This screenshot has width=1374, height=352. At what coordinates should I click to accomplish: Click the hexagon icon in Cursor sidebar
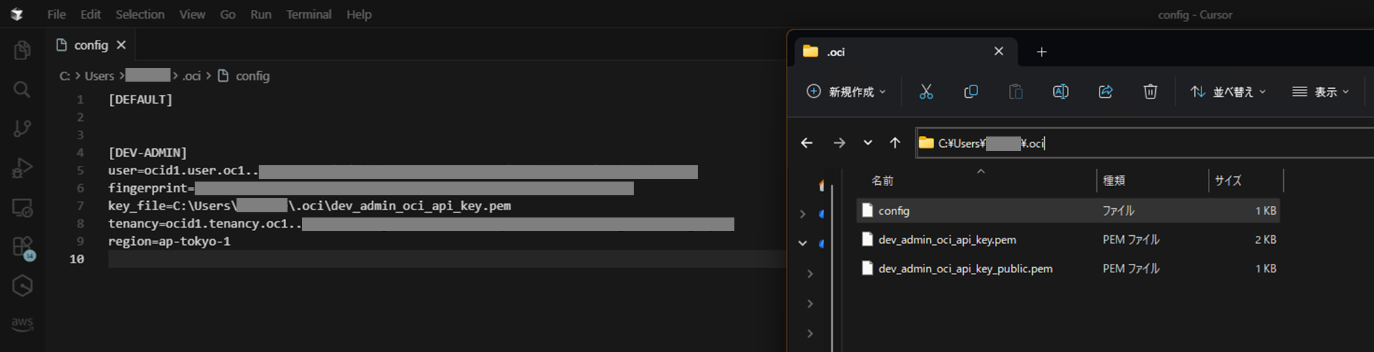pos(22,285)
